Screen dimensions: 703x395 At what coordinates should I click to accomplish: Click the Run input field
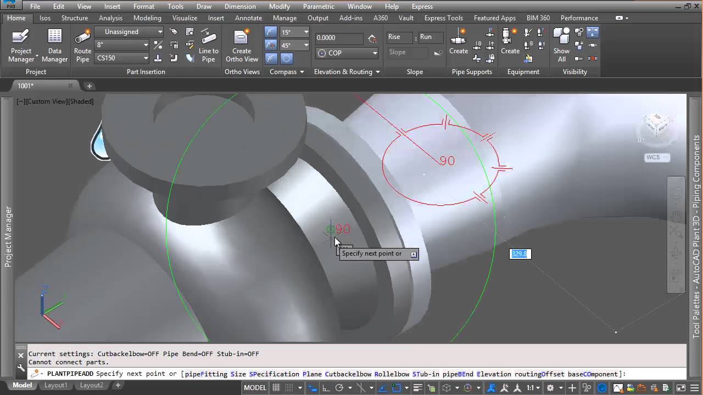click(432, 37)
